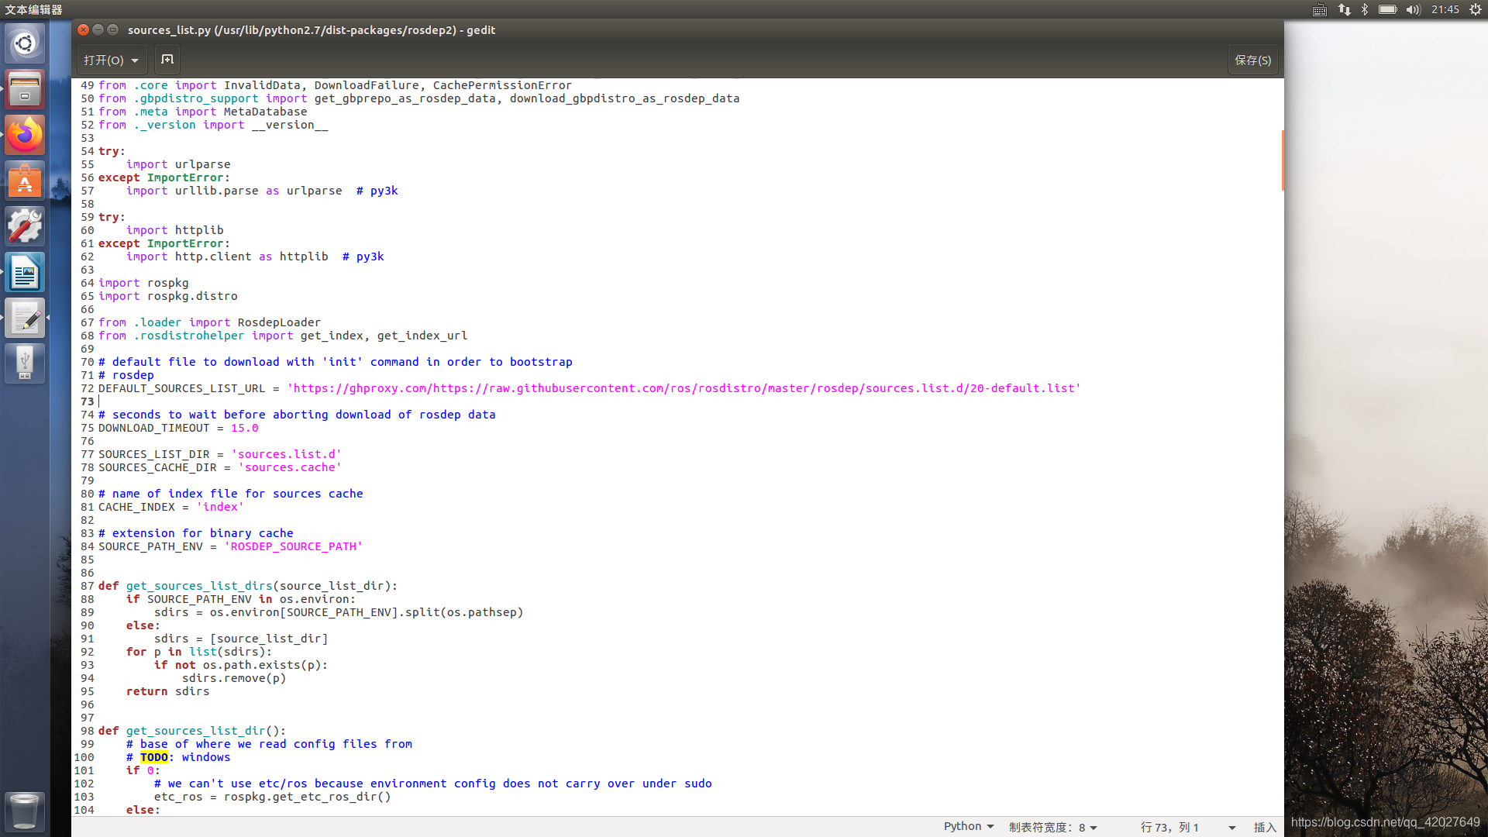This screenshot has height=837, width=1488.
Task: Click the new document icon in headerbar
Action: (167, 60)
